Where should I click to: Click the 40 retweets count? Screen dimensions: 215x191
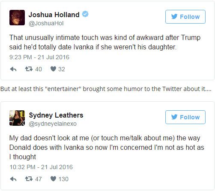[39, 69]
